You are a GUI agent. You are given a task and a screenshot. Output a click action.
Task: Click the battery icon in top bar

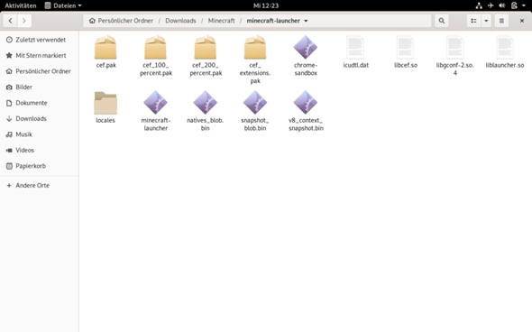point(514,5)
